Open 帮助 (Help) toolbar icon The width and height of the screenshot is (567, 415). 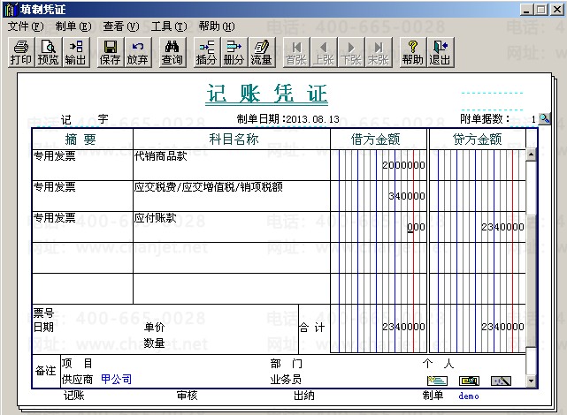point(412,52)
